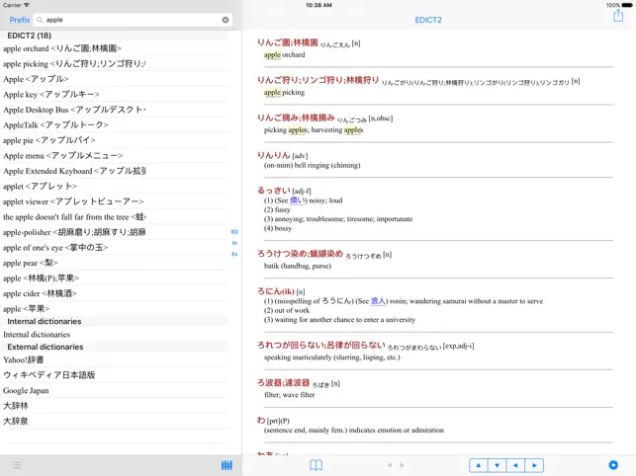This screenshot has width=636, height=476.
Task: Tap the りんご狩り entry headword
Action: 318,80
